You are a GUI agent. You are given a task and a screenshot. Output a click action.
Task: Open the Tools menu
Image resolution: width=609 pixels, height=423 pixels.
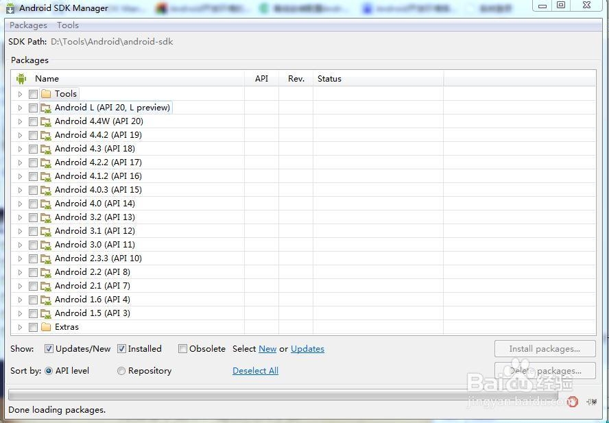(x=68, y=25)
